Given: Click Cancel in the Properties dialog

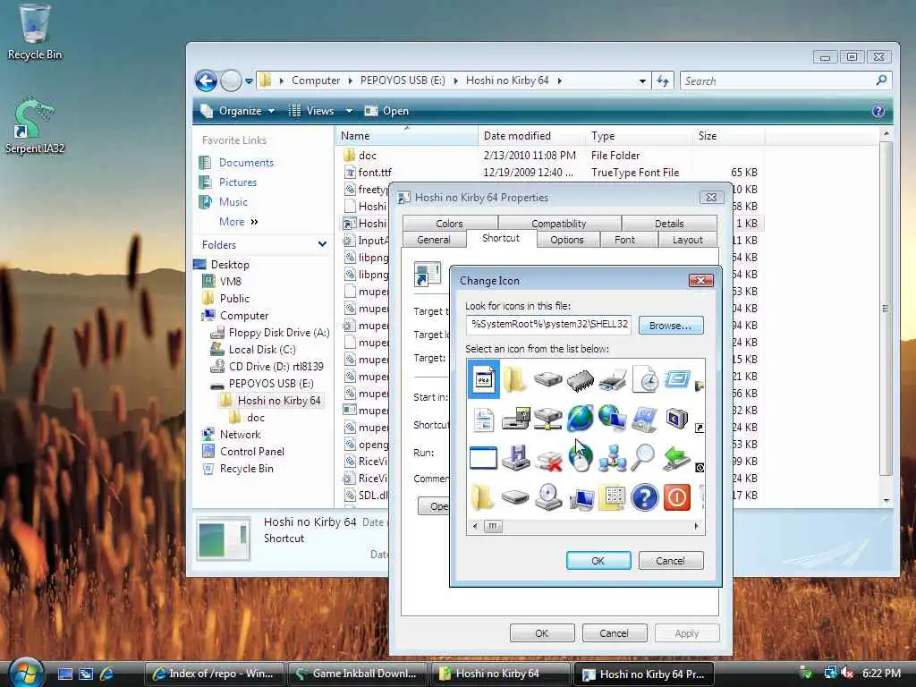Looking at the screenshot, I should [615, 633].
